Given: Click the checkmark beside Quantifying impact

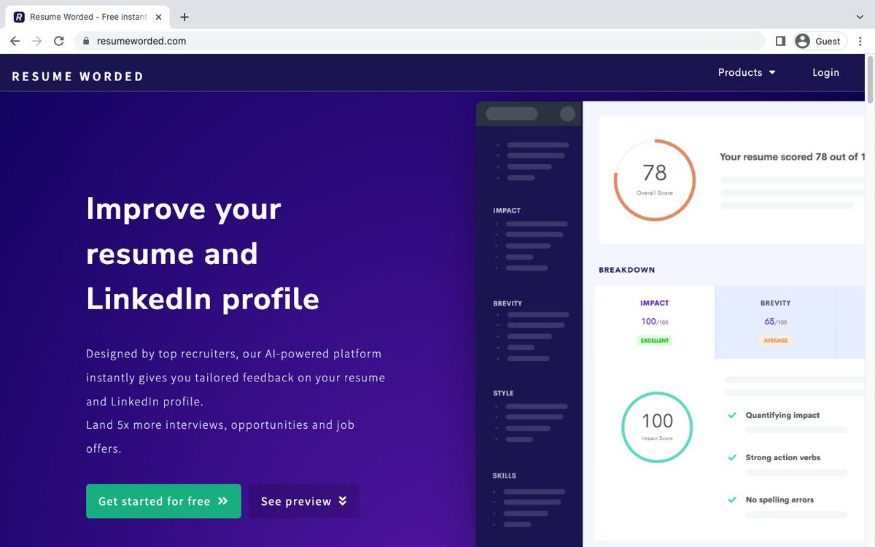Looking at the screenshot, I should coord(732,415).
